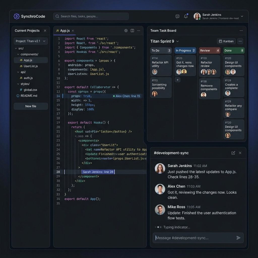Collapse the src/ folder
258x258 pixels.
point(16,48)
